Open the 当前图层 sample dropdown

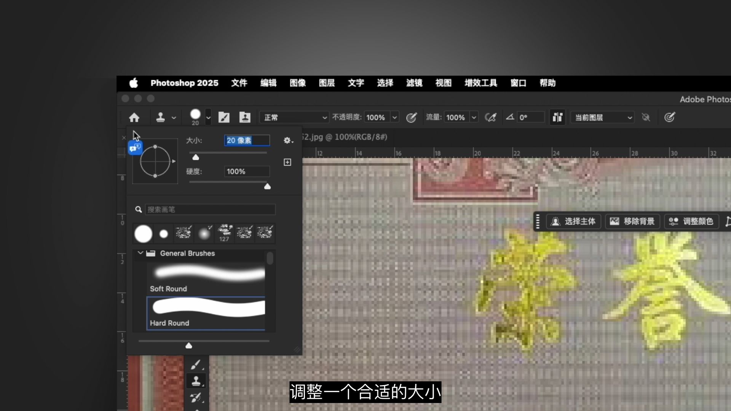click(602, 117)
